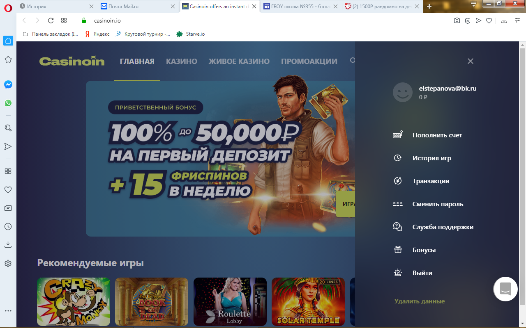Open Бонусы in account menu

[424, 250]
